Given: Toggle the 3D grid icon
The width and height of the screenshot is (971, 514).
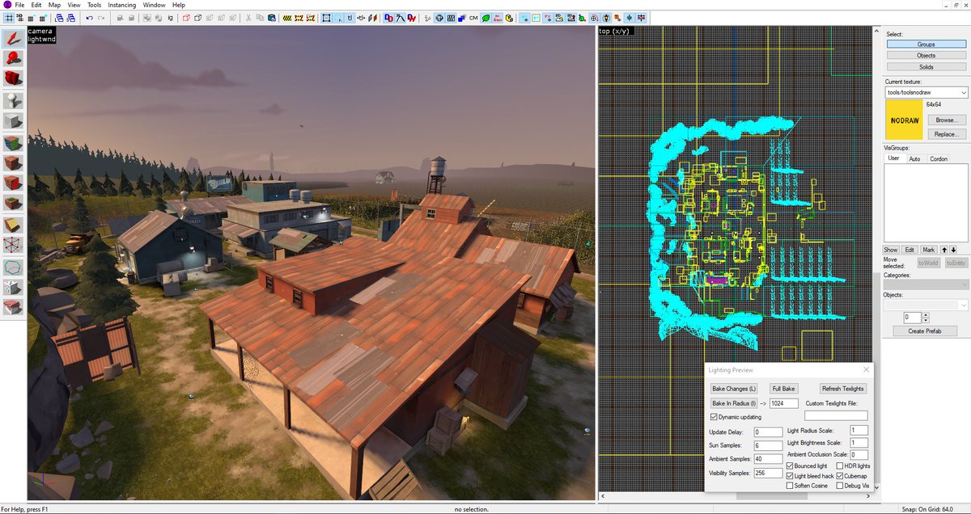Looking at the screenshot, I should coord(19,18).
